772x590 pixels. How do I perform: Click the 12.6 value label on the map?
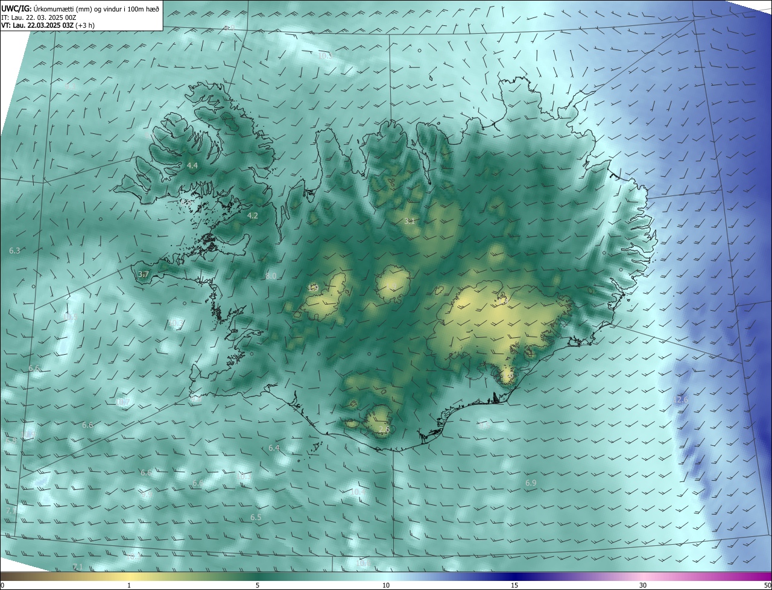click(680, 400)
